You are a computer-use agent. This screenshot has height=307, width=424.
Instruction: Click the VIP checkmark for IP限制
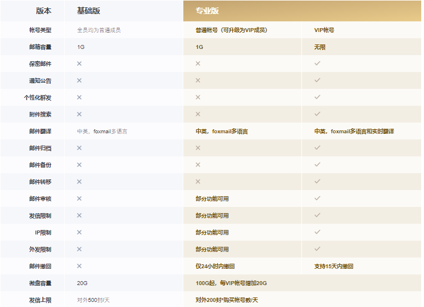coord(317,232)
